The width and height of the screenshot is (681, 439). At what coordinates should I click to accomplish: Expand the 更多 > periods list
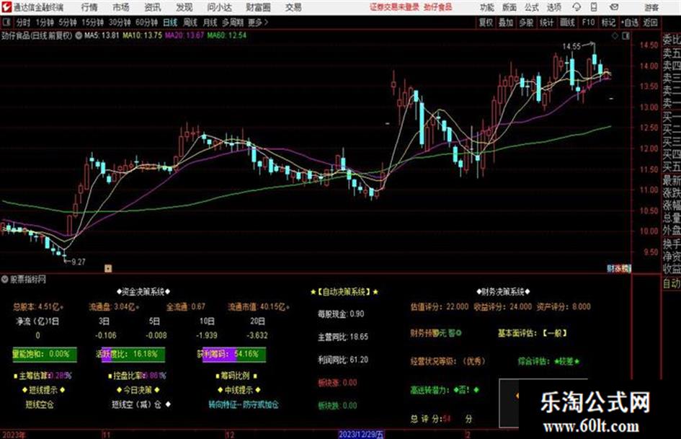258,22
